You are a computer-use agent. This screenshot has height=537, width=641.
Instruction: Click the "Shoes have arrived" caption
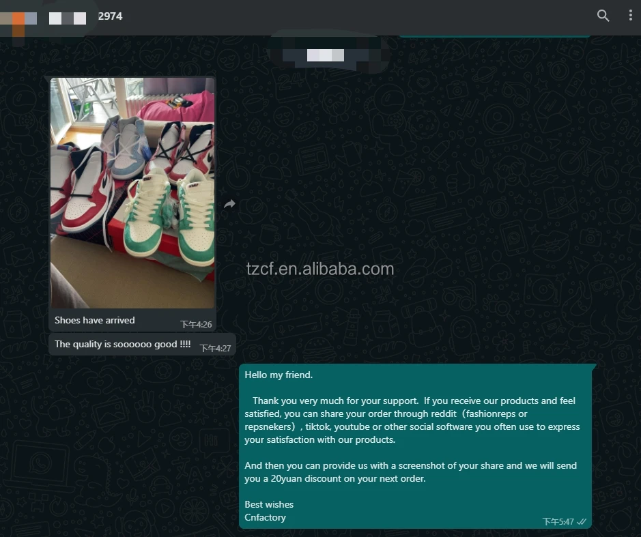coord(95,320)
